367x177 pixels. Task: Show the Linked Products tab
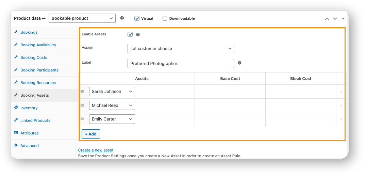click(45, 120)
